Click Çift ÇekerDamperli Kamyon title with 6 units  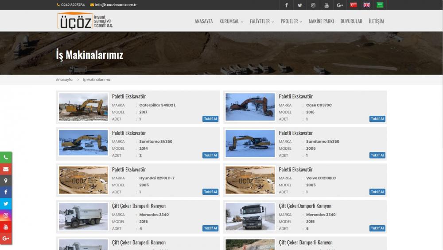coord(305,206)
